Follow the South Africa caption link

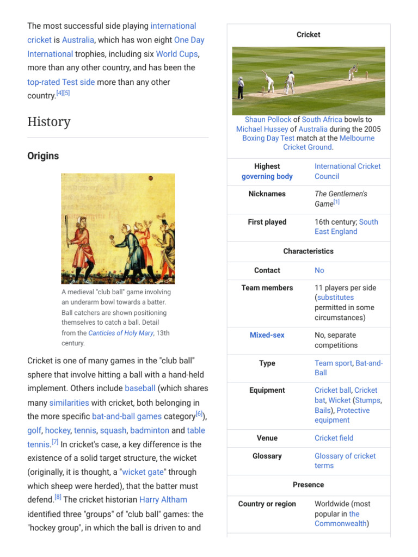point(322,120)
